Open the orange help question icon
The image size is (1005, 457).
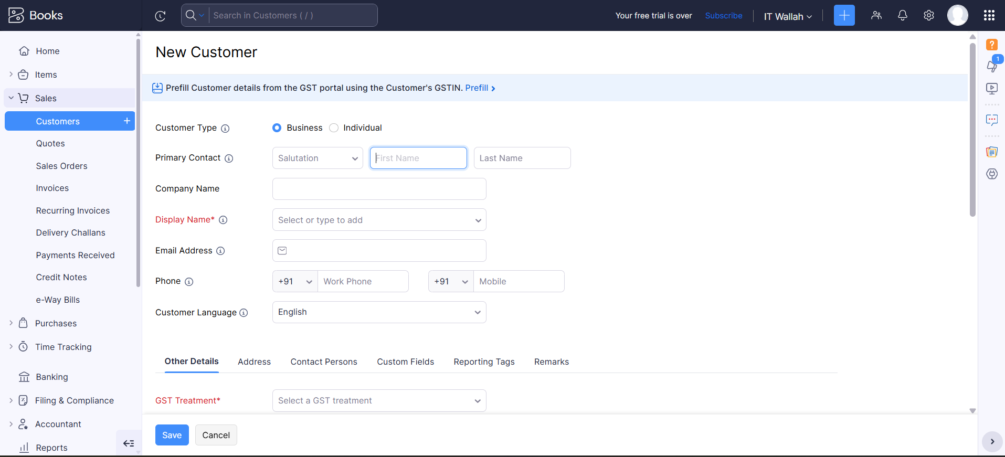pyautogui.click(x=992, y=45)
